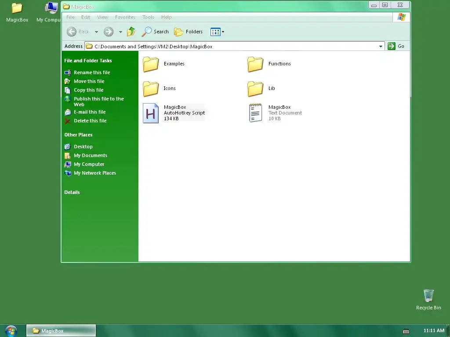Click the E-mail this file link
Screen dimensions: 450x337
click(90, 112)
